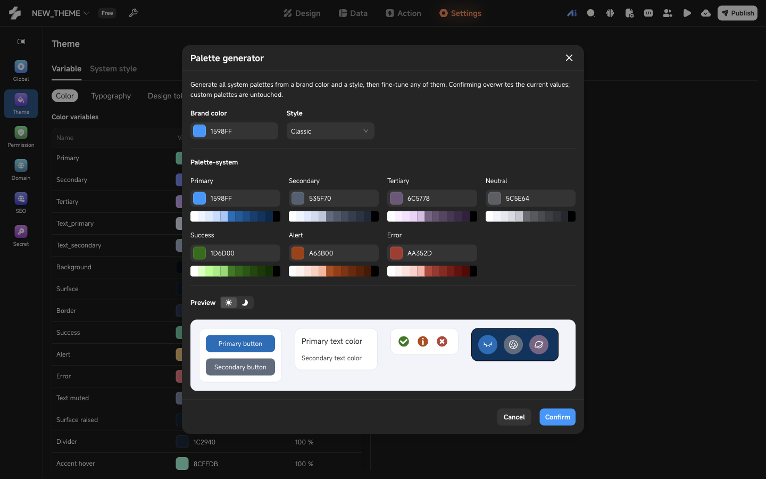Switch to the Data tab
This screenshot has width=766, height=479.
(353, 13)
